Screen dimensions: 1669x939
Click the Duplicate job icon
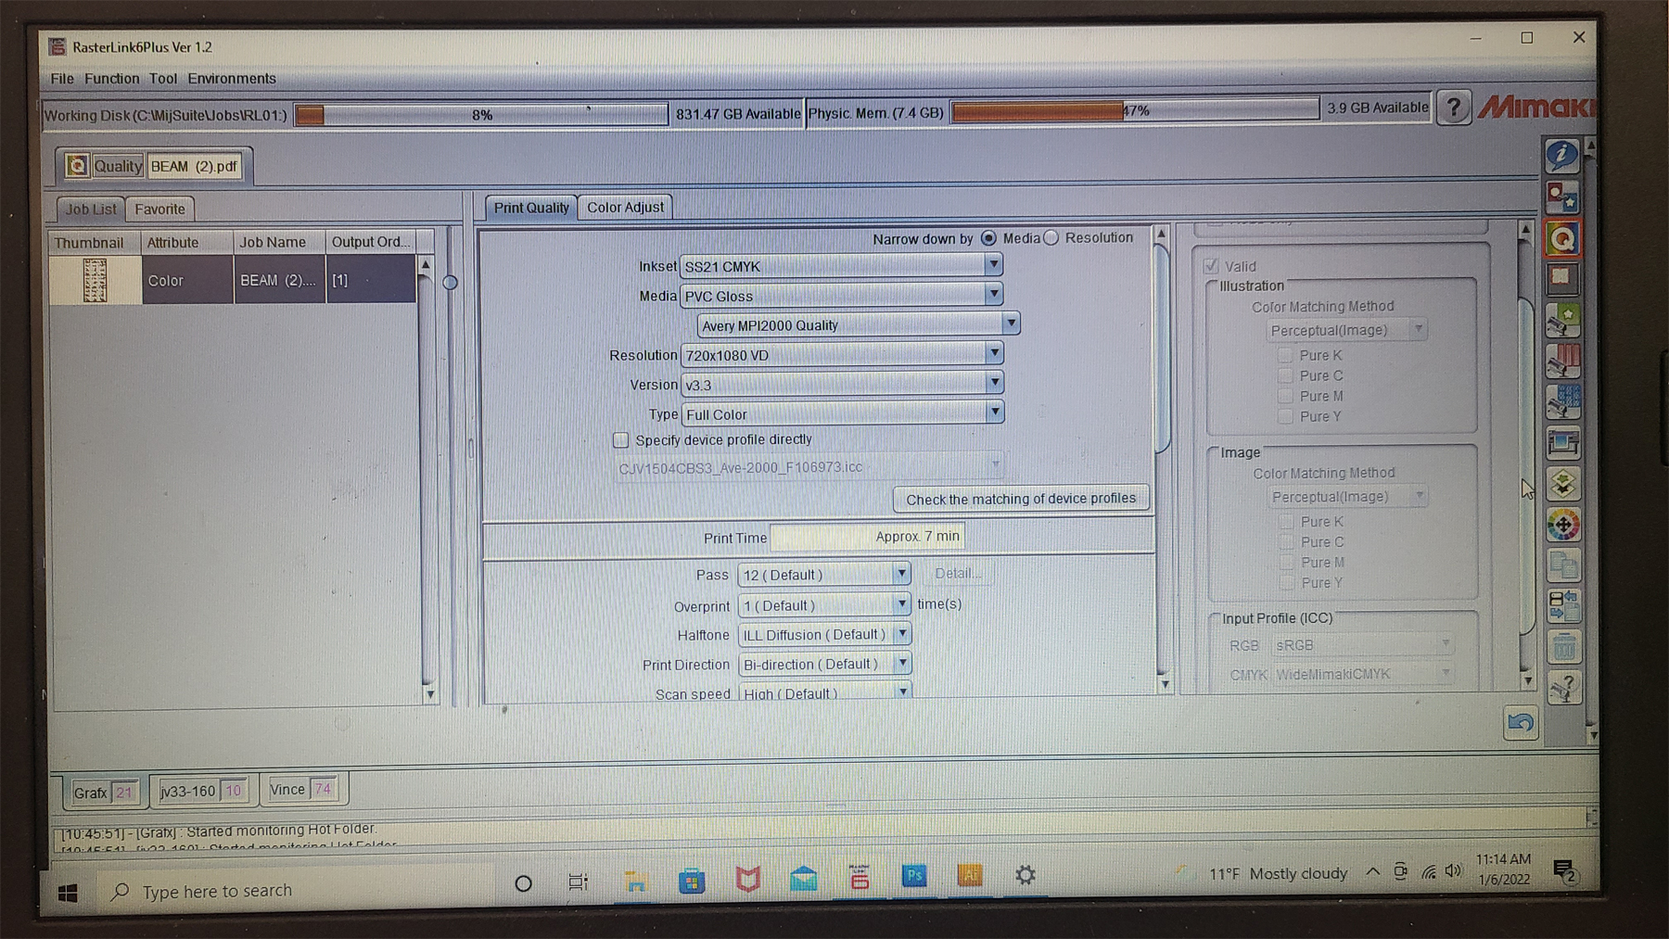pyautogui.click(x=1562, y=564)
